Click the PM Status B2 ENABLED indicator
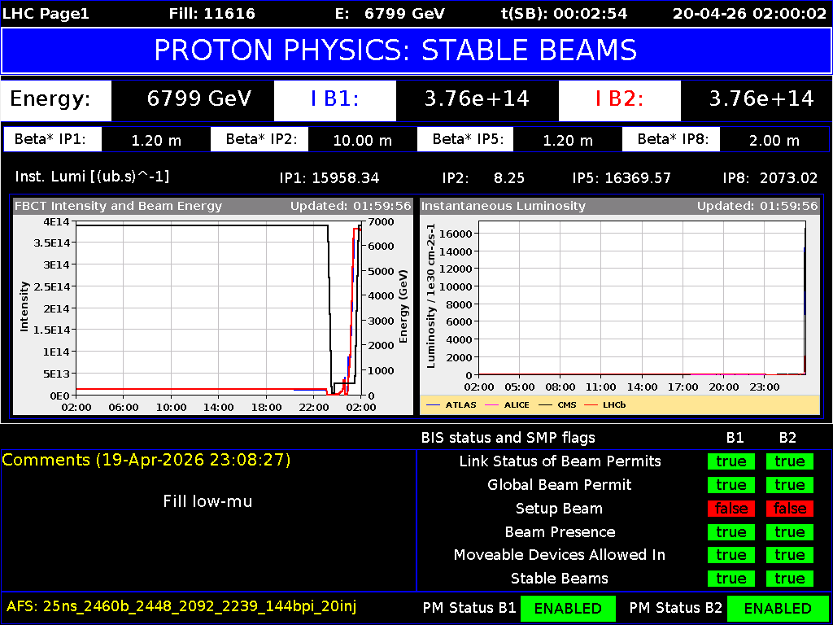 pos(778,608)
